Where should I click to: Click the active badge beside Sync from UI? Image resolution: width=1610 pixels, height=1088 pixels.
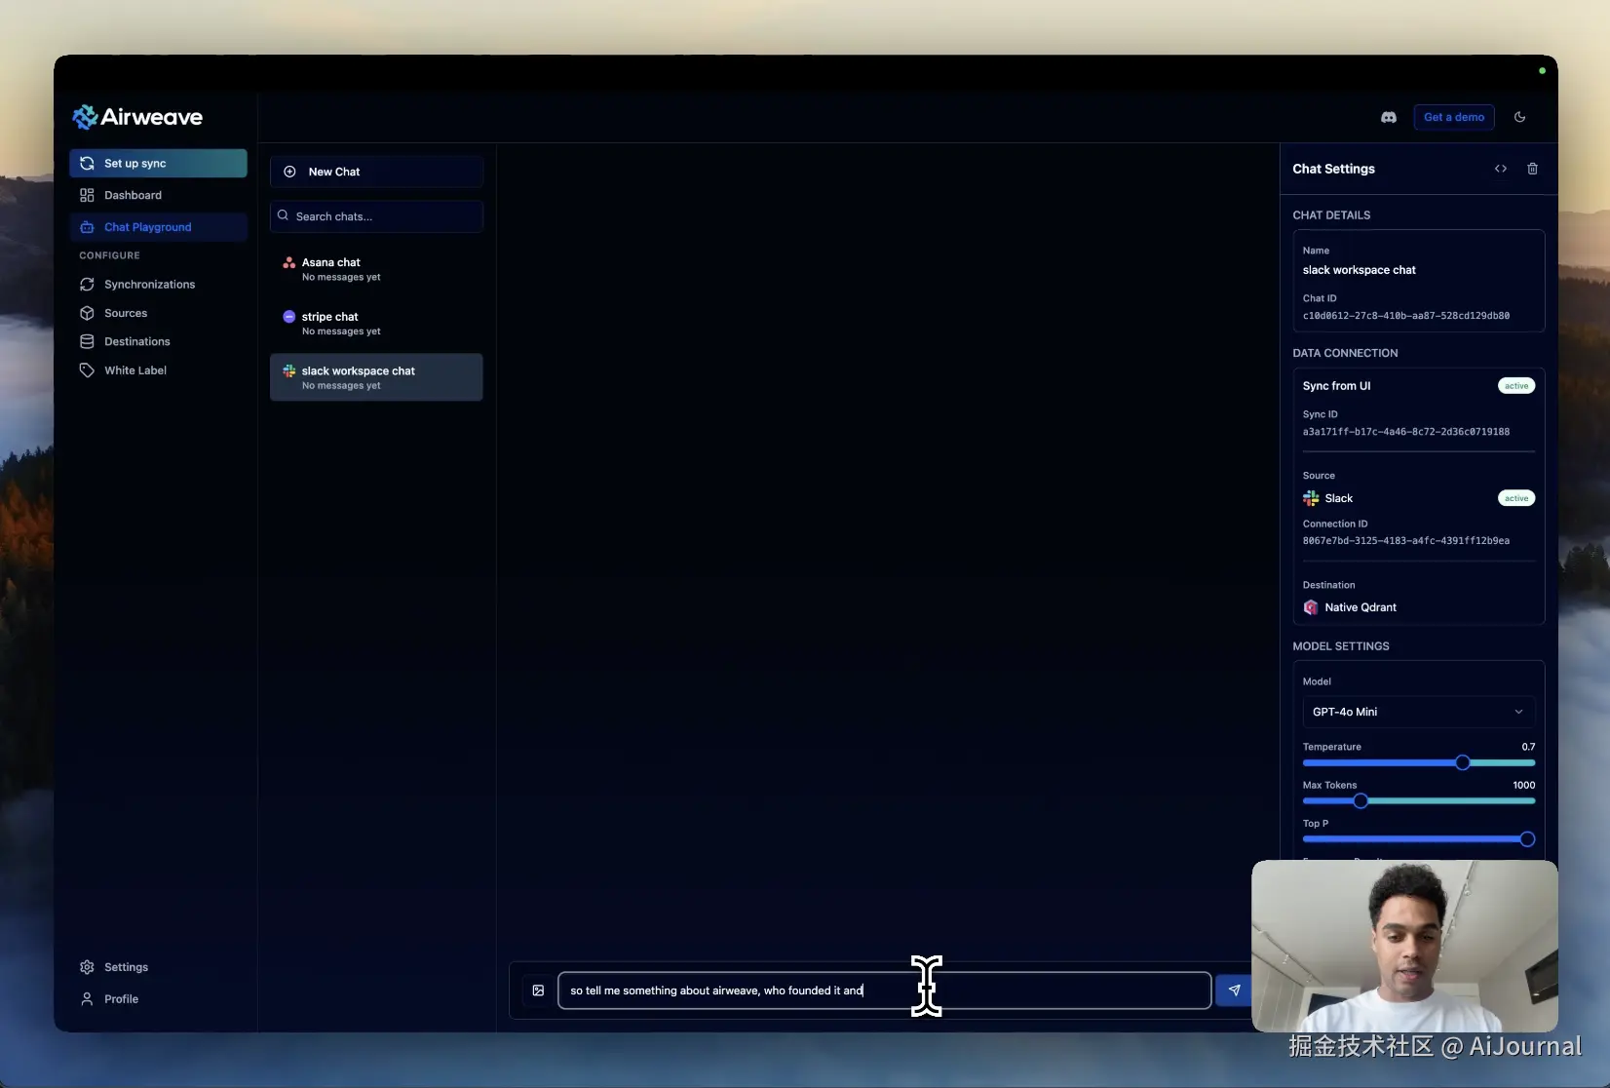[1516, 386]
